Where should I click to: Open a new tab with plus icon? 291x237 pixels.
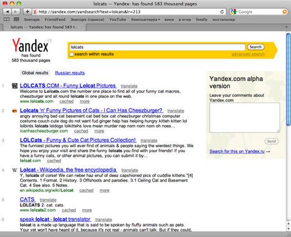286,27
